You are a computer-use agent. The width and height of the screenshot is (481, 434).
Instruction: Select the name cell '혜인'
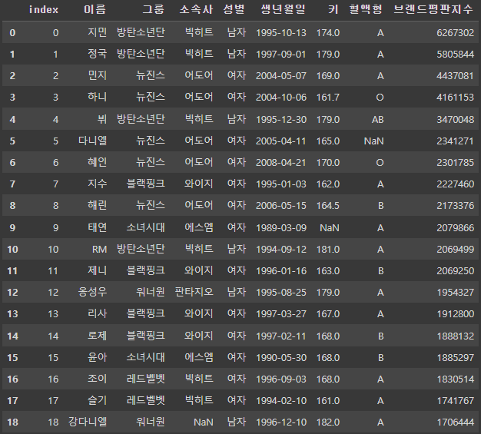click(98, 162)
